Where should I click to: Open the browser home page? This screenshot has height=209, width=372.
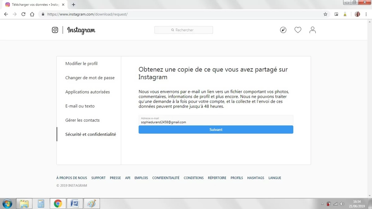coord(32,14)
